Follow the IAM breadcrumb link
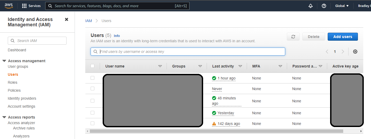This screenshot has height=139, width=371. 88,21
